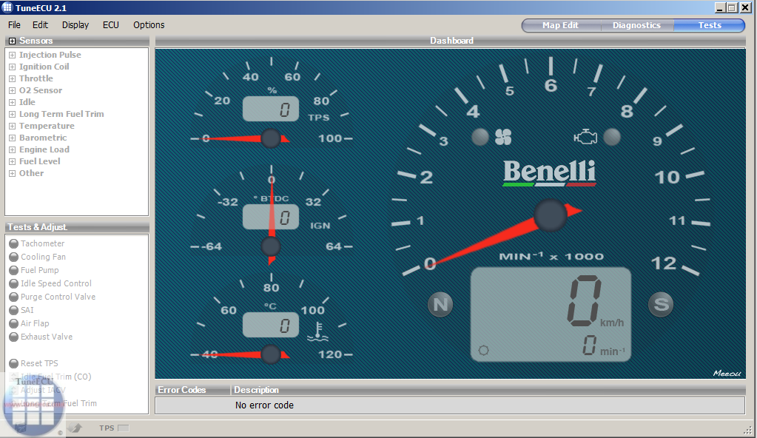Click the cooling fan indicator icon
This screenshot has width=757, height=438.
point(503,137)
